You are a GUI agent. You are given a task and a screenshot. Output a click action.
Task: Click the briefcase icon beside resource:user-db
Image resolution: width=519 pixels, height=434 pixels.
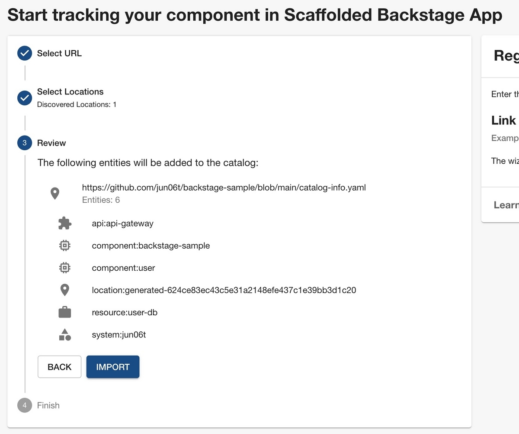tap(64, 312)
